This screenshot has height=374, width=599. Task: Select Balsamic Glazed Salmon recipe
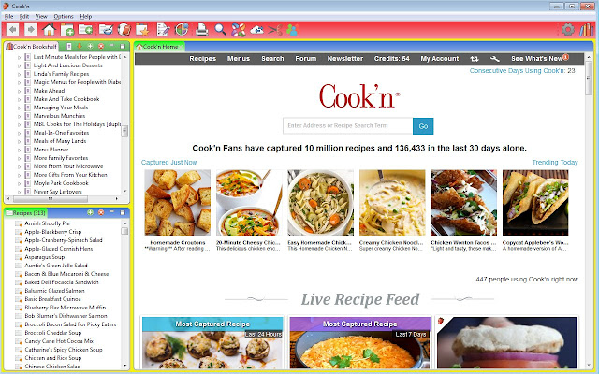pos(54,291)
